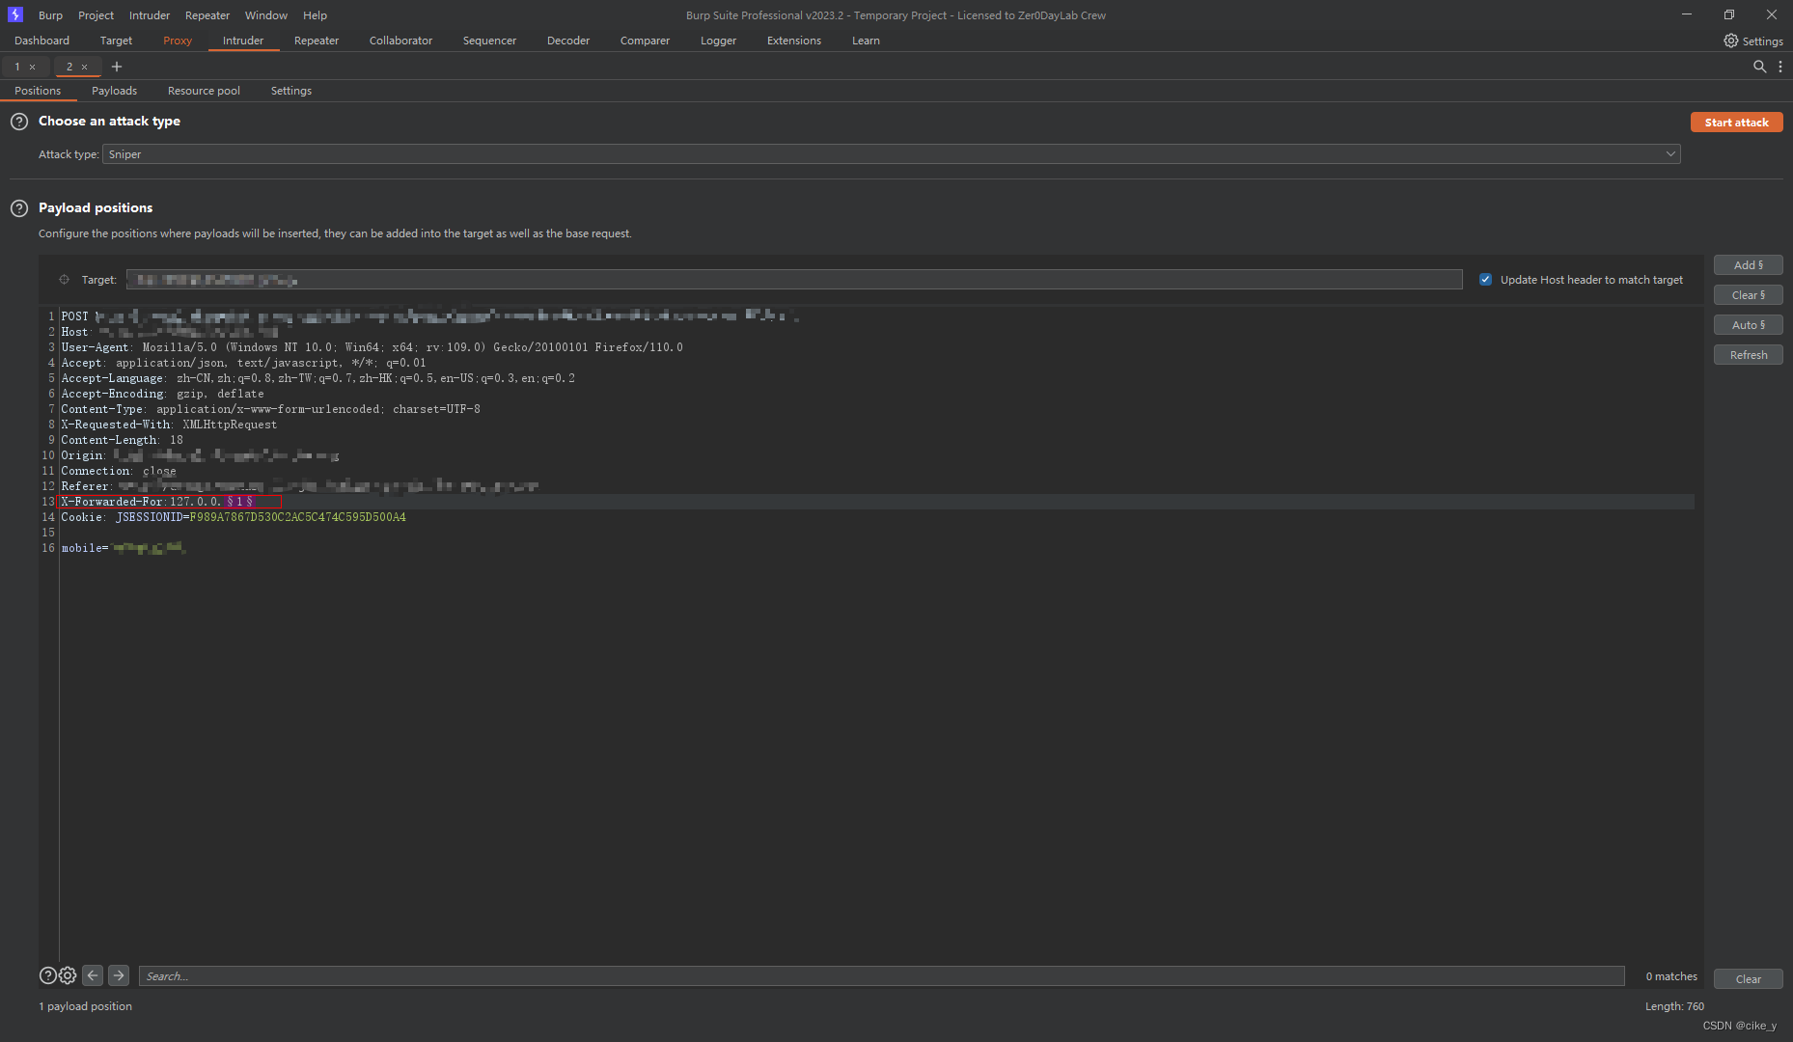Open the three-dot options menu
The image size is (1793, 1042).
(x=1780, y=67)
